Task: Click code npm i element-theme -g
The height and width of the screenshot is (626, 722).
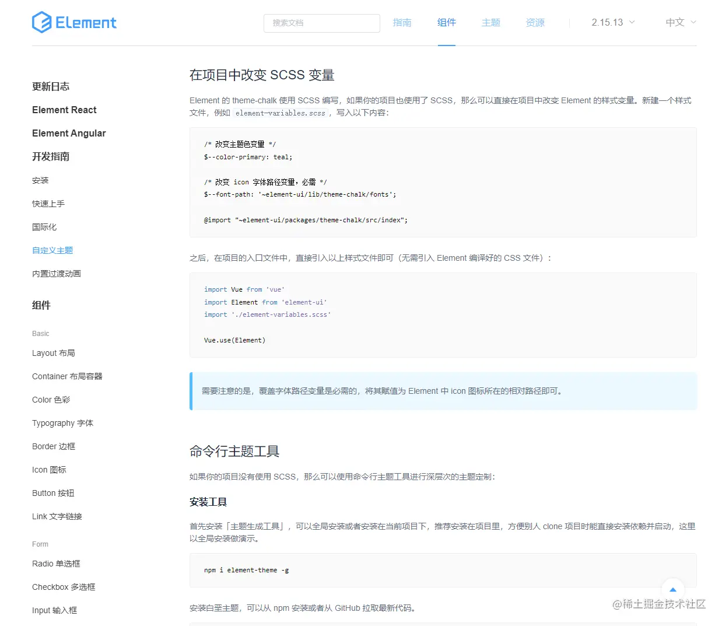Action: coord(247,570)
